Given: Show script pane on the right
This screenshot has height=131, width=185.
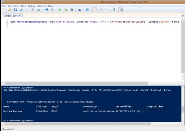Looking at the screenshot, I should [x=101, y=10].
